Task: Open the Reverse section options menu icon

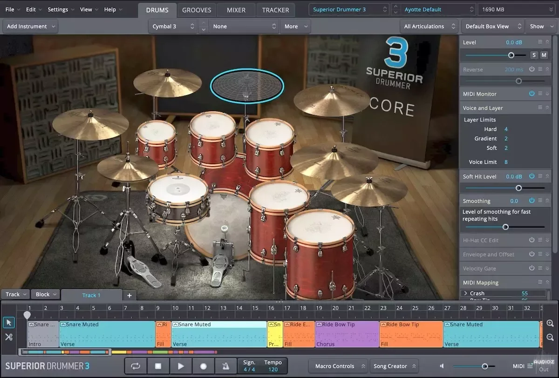Action: pyautogui.click(x=540, y=69)
